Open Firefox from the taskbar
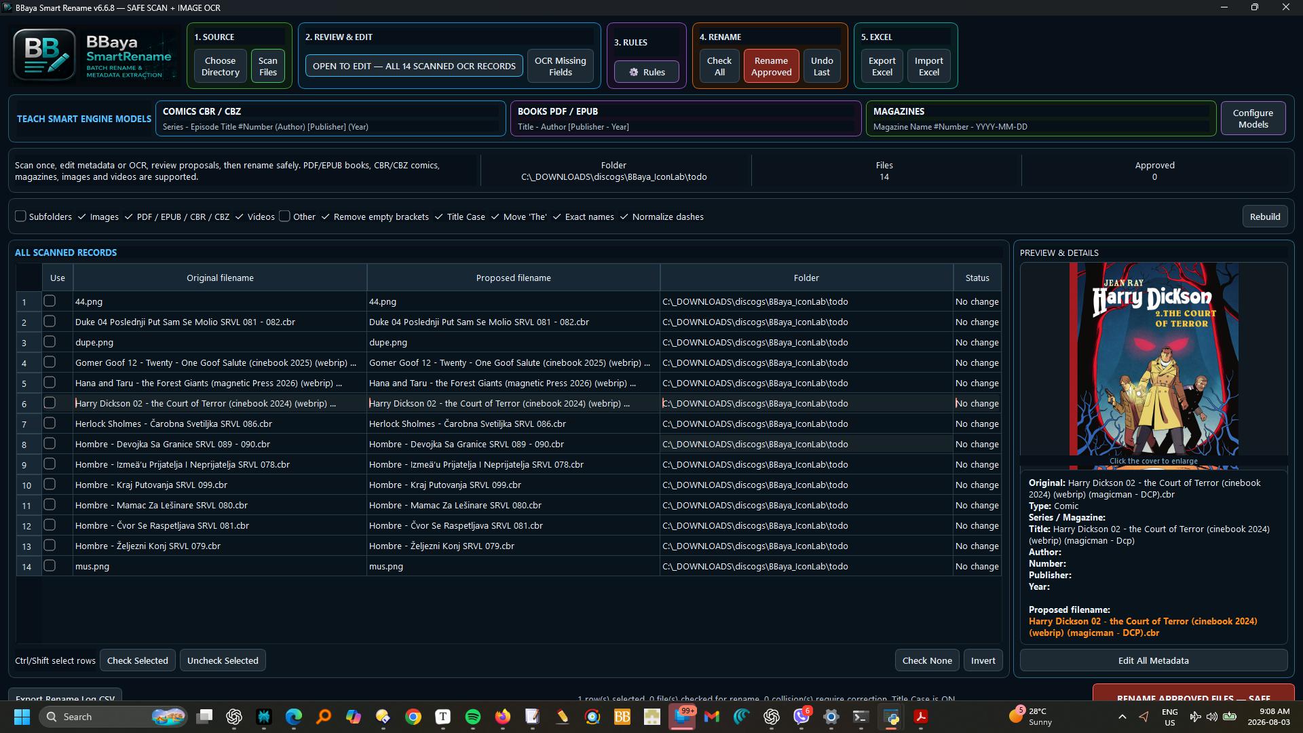The height and width of the screenshot is (733, 1303). [503, 717]
